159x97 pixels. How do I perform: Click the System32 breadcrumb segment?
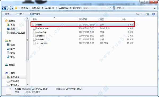[63, 8]
